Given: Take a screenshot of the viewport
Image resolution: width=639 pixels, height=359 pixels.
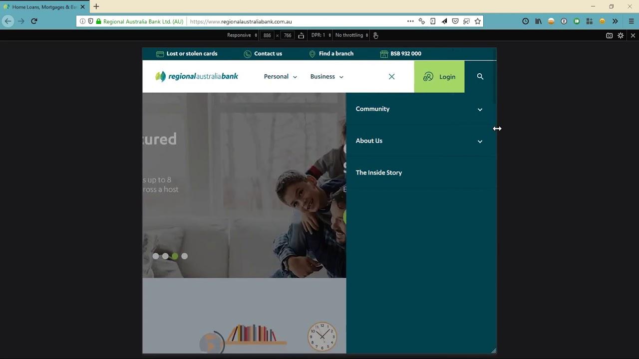Looking at the screenshot, I should click(x=609, y=35).
